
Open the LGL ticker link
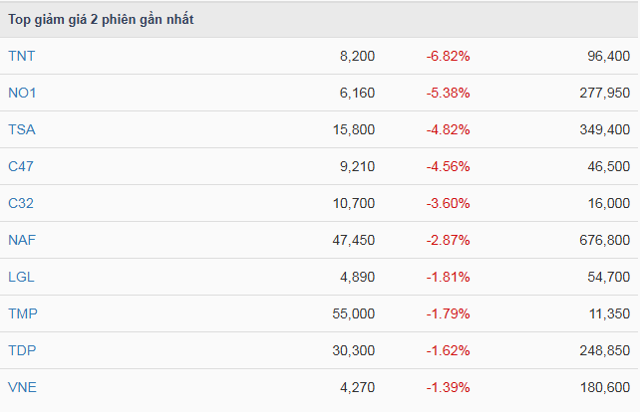pyautogui.click(x=22, y=278)
